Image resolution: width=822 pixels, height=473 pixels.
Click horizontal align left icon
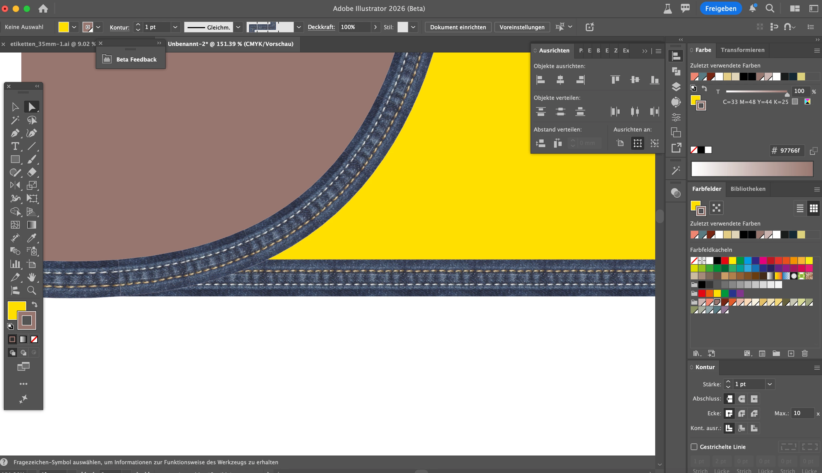click(x=541, y=80)
